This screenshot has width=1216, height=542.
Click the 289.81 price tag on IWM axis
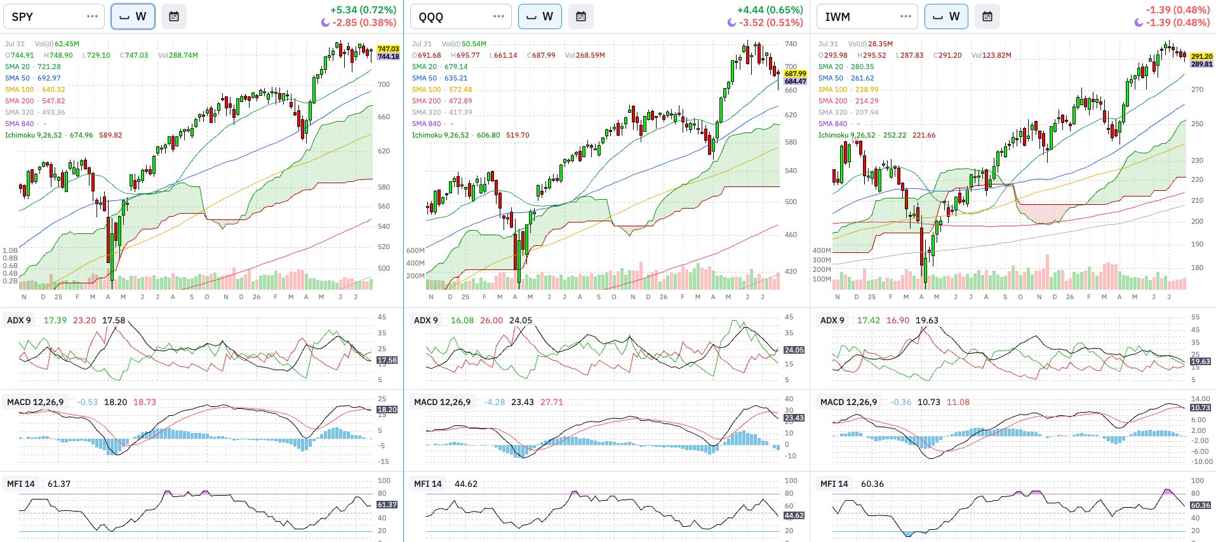[1201, 64]
